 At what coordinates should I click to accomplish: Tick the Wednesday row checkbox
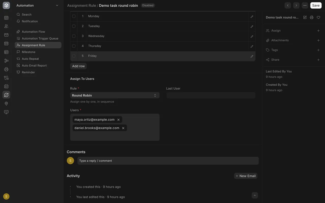tap(74, 36)
